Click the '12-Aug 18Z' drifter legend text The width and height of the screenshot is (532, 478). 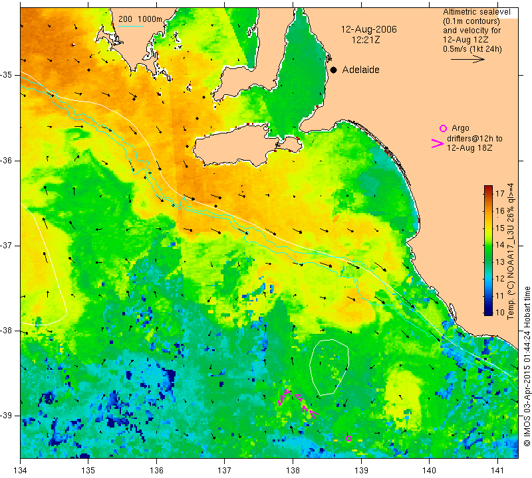[x=469, y=148]
